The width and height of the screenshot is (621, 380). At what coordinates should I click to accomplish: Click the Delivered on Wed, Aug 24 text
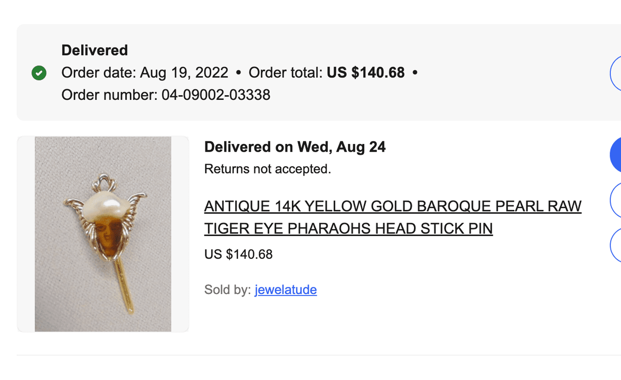pyautogui.click(x=295, y=147)
